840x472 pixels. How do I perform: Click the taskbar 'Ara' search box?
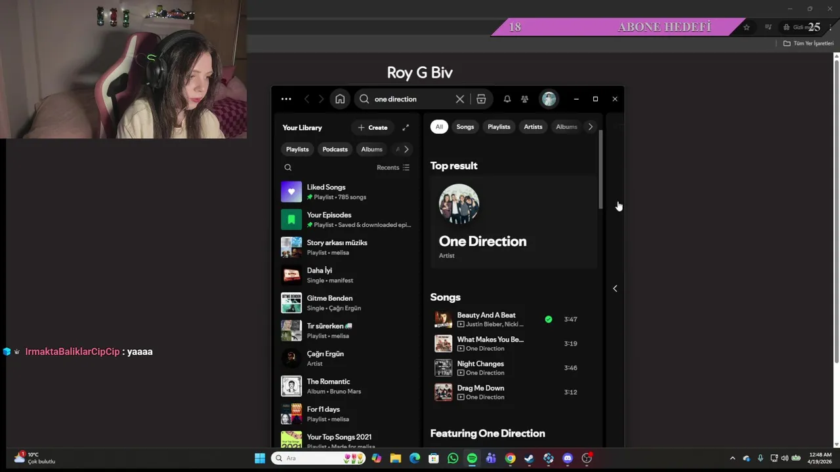click(x=318, y=458)
